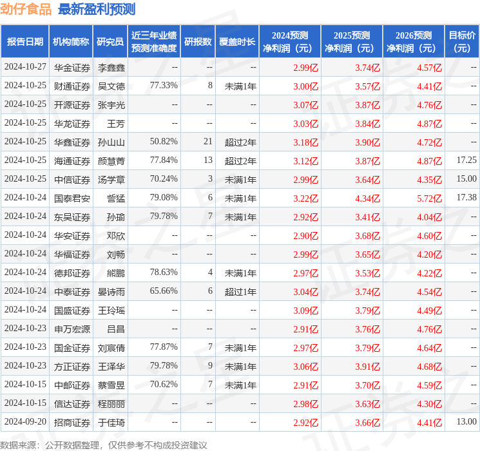This screenshot has height=451, width=480.
Task: Select the 财通证券 institution cell
Action: [72, 86]
